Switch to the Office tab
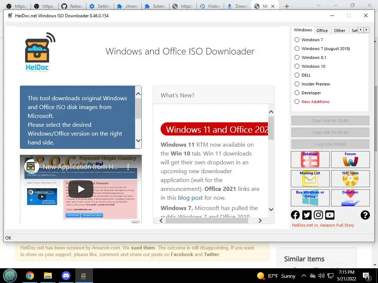Image resolution: width=378 pixels, height=283 pixels. 322,31
